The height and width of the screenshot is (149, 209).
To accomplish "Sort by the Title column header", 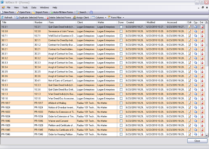I will [17, 22].
